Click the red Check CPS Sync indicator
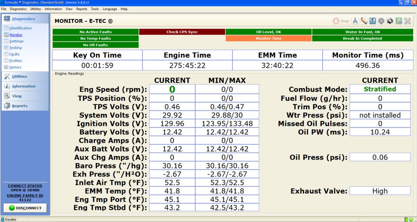 pyautogui.click(x=182, y=32)
